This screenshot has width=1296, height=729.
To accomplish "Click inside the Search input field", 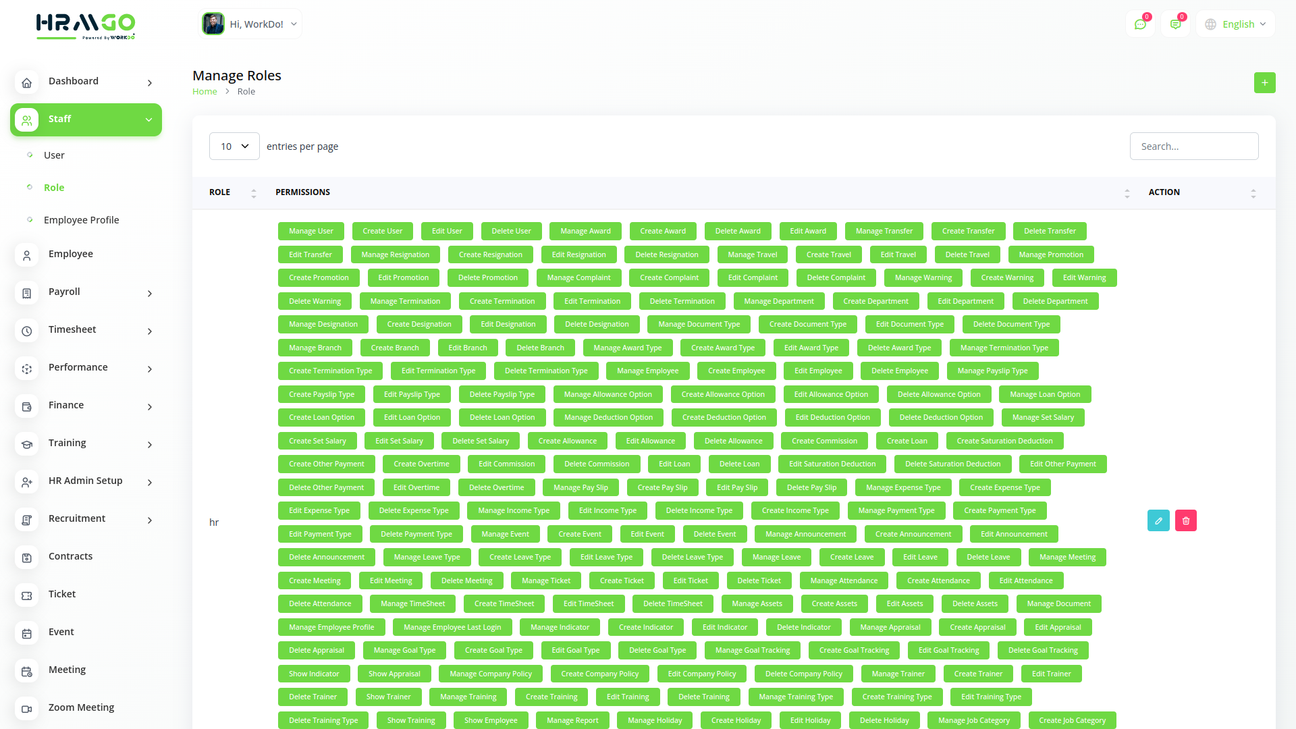I will tap(1193, 146).
